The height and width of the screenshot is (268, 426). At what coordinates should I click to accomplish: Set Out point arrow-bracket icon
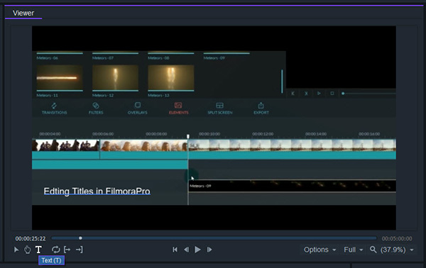pos(79,250)
